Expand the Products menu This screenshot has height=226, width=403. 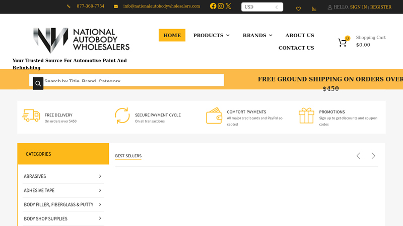tap(211, 35)
